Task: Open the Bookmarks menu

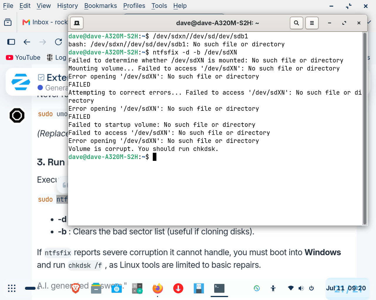Action: coord(100,6)
